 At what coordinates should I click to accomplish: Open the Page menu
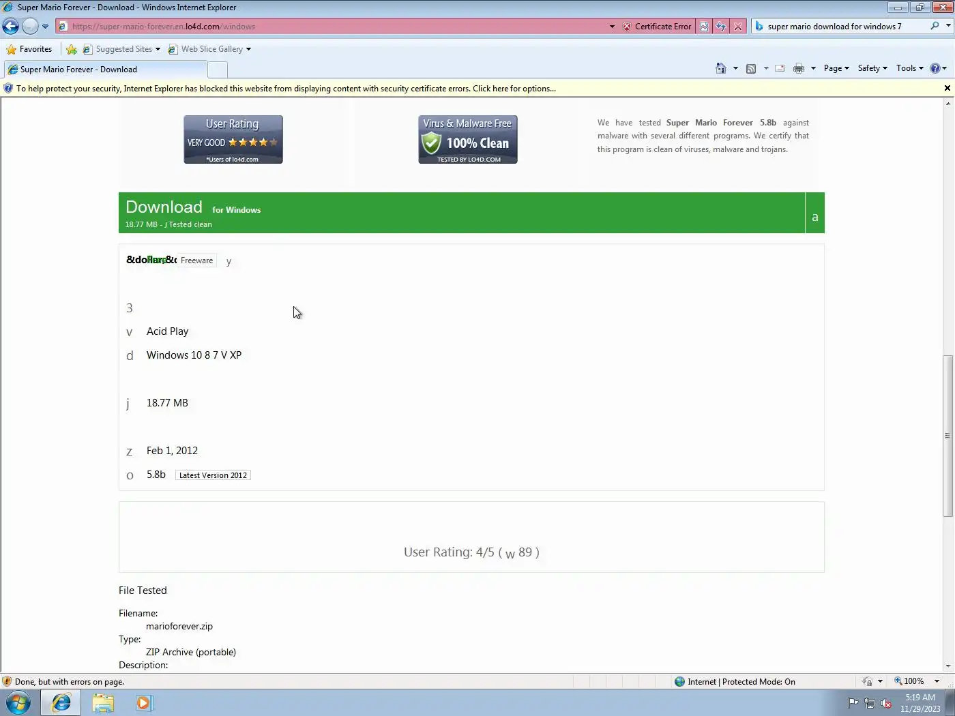click(836, 68)
